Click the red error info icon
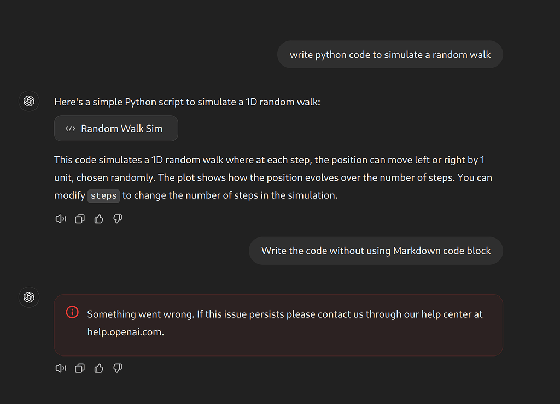 point(72,312)
